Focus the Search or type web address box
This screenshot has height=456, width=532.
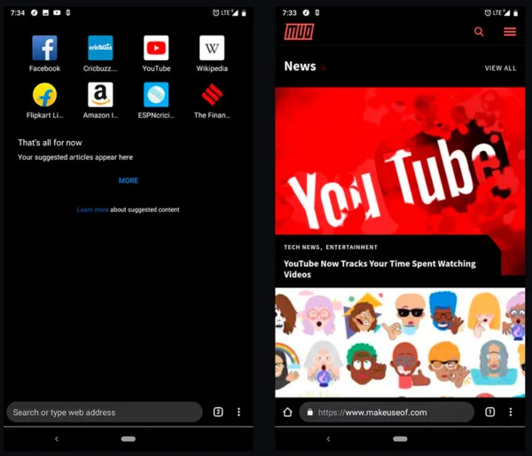105,413
